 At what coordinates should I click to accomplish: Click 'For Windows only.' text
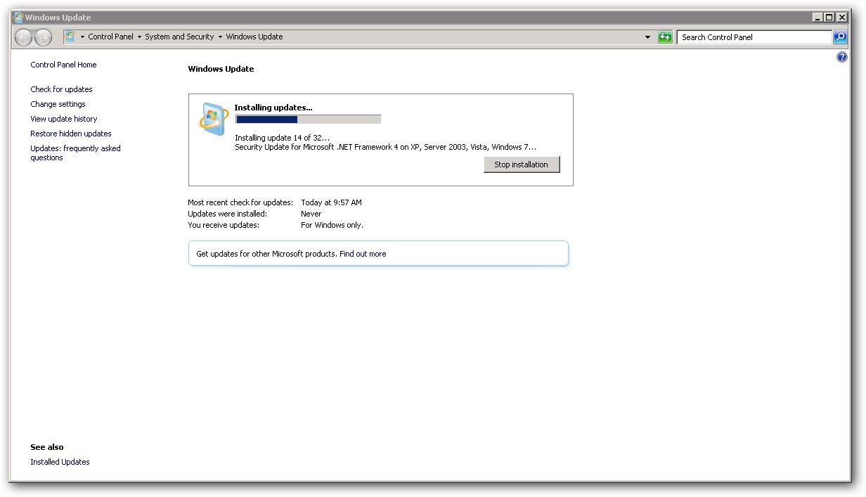pyautogui.click(x=332, y=225)
